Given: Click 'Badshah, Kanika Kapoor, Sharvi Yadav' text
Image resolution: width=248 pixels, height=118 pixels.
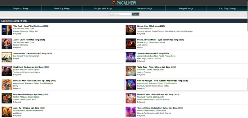Looking at the screenshot, I should coord(153,86).
